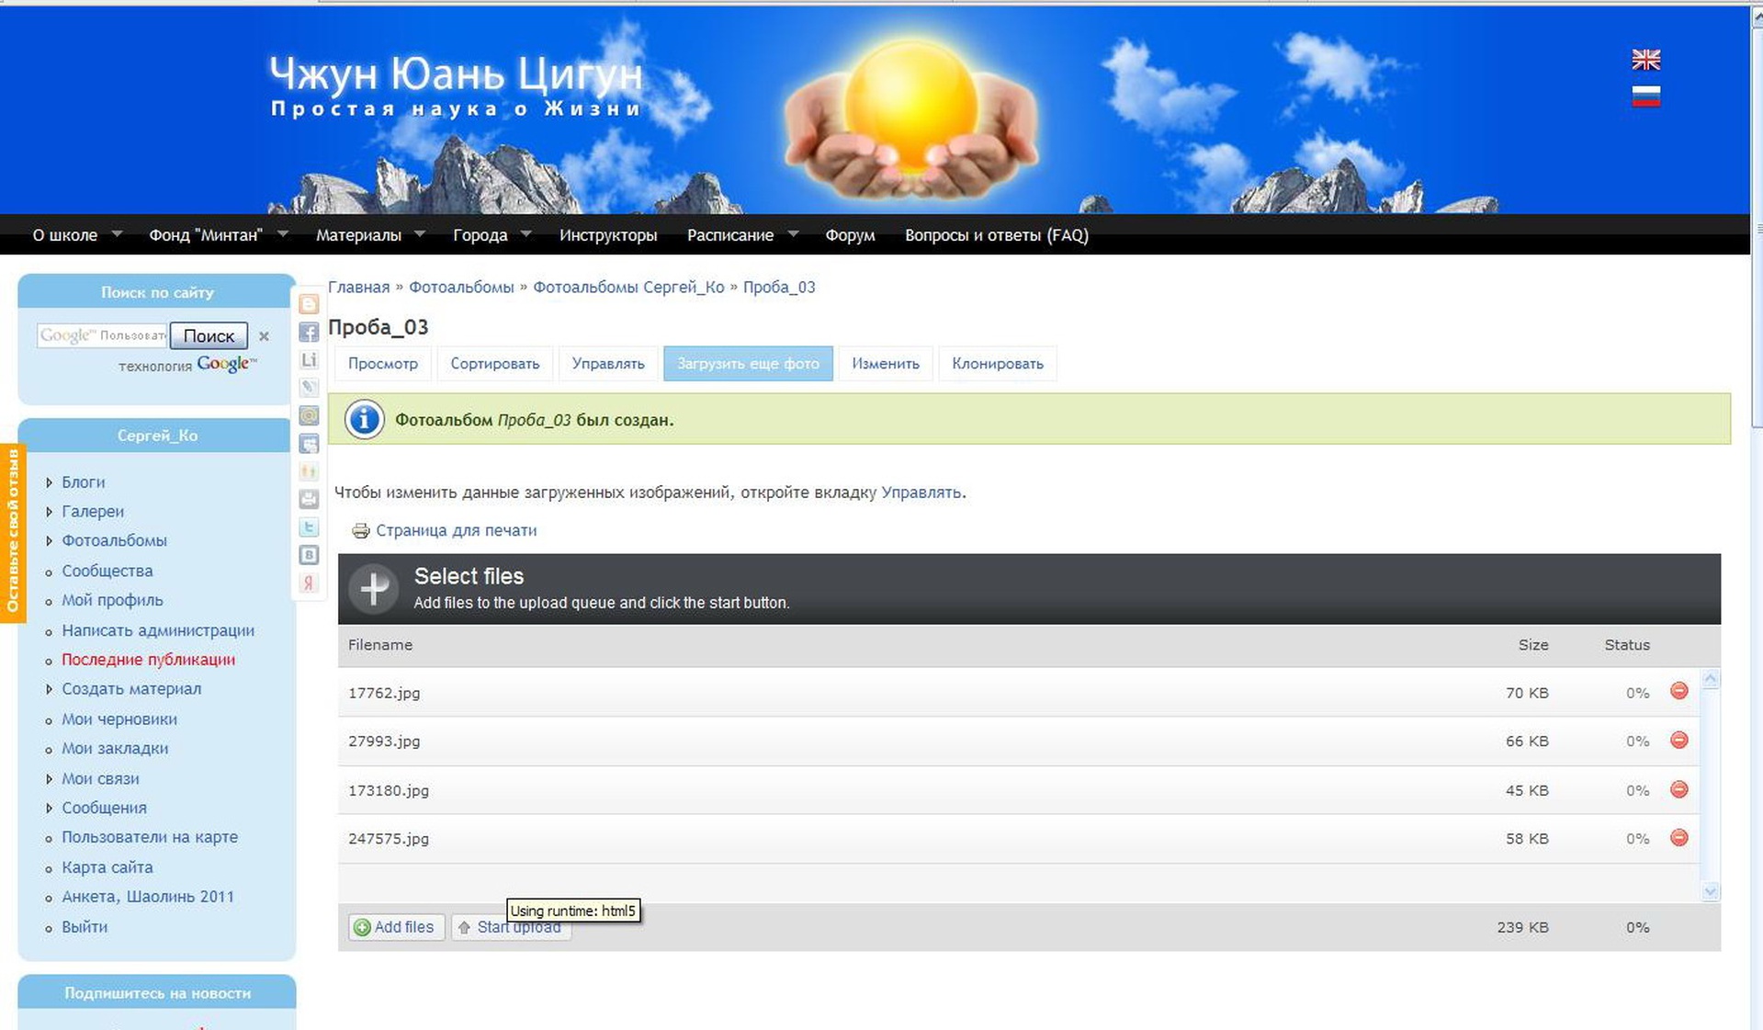Open the Сортировать tab
Image resolution: width=1763 pixels, height=1030 pixels.
click(494, 364)
